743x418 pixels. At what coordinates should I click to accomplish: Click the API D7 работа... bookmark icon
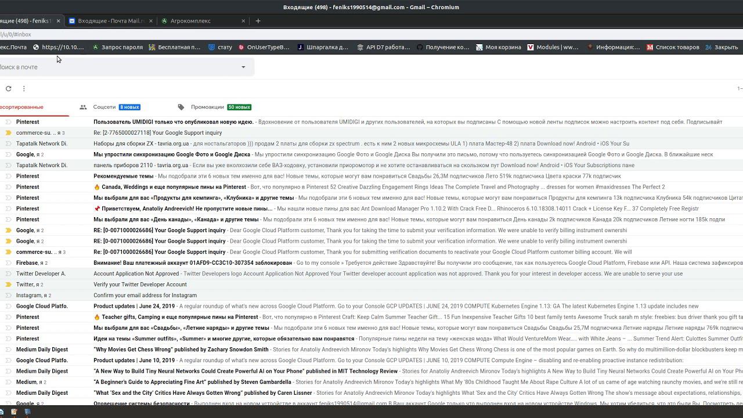tap(360, 48)
